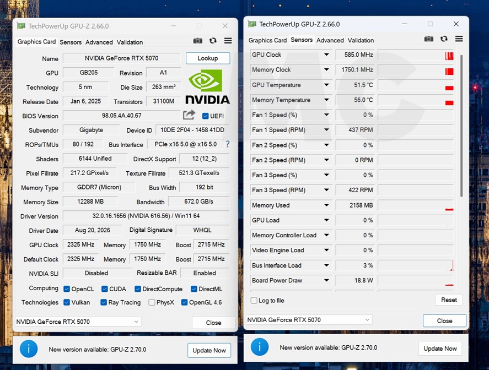The height and width of the screenshot is (370, 489).
Task: Click the Driver Version field
Action: (146, 216)
